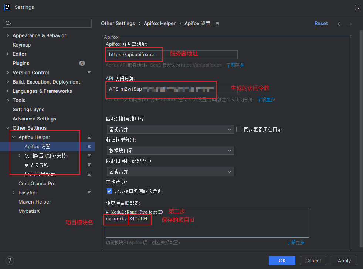The width and height of the screenshot is (363, 269).
Task: Expand the Editor section
Action: click(x=8, y=54)
